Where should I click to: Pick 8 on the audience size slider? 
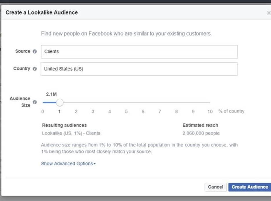coord(176,103)
